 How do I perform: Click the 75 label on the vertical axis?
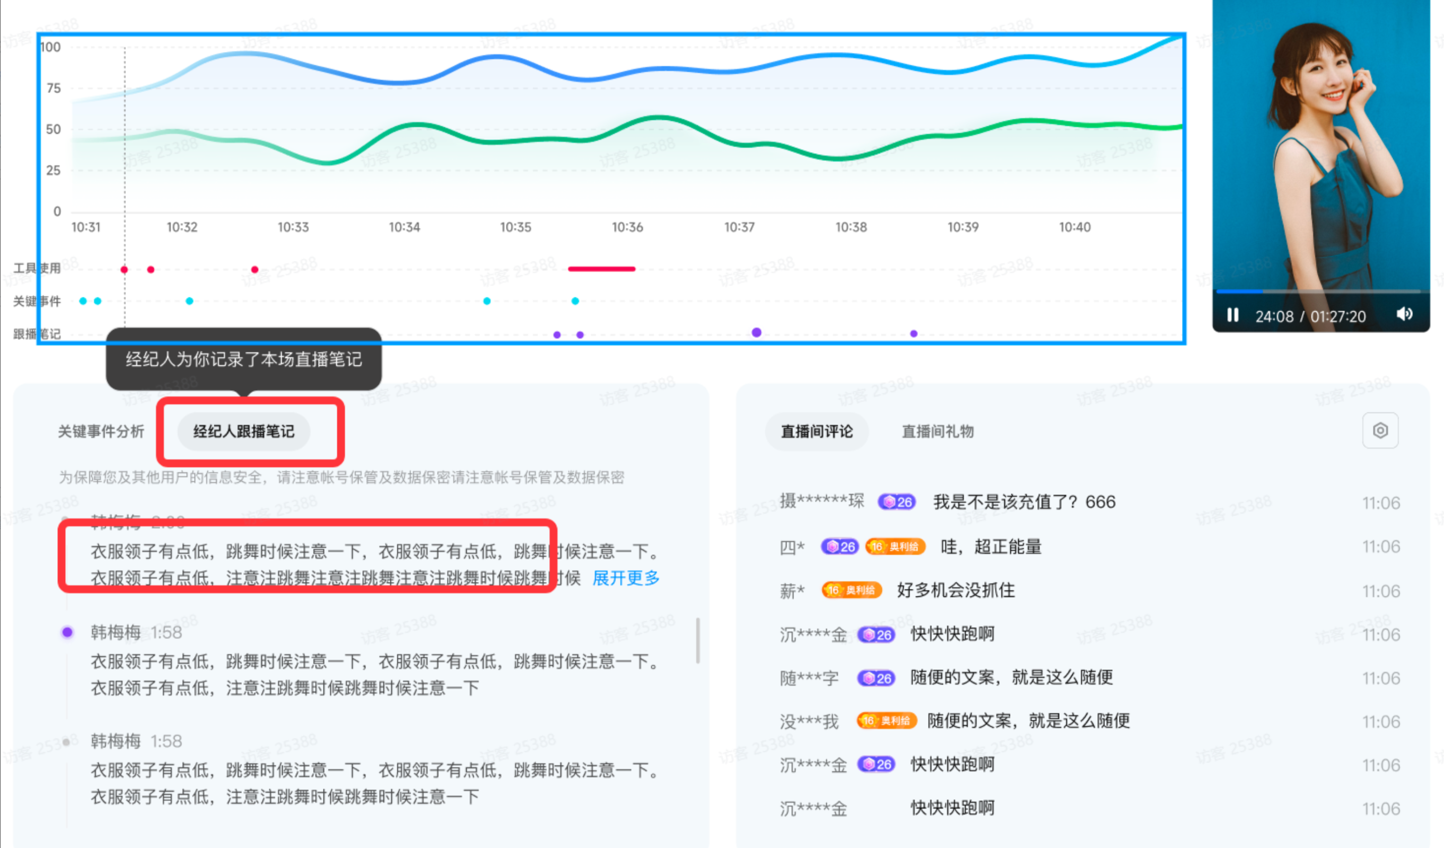click(x=53, y=88)
